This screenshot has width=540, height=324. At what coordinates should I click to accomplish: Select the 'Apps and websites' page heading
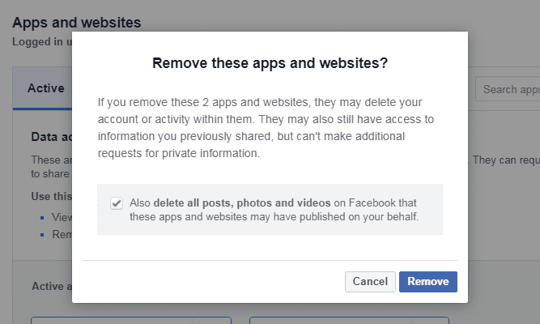[x=77, y=23]
